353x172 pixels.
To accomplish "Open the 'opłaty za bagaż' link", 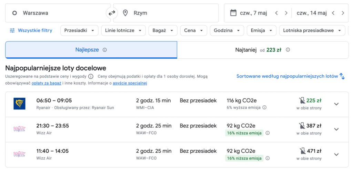I will pyautogui.click(x=47, y=83).
